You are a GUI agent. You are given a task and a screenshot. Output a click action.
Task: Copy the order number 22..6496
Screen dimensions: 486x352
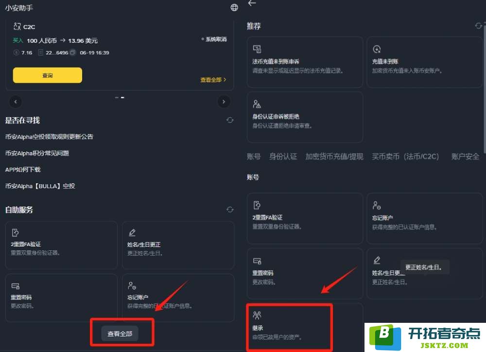(x=72, y=53)
